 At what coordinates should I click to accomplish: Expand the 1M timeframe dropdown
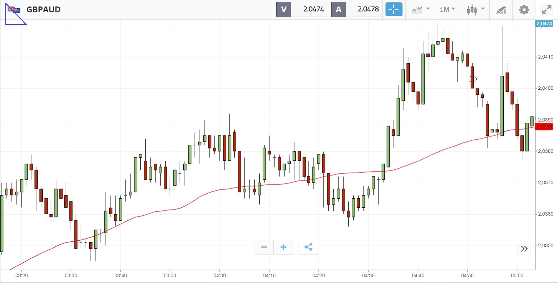(x=447, y=9)
